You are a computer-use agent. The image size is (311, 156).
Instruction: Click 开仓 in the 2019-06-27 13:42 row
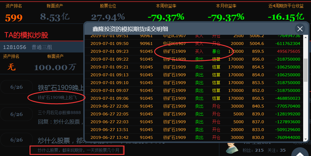pos(216,137)
